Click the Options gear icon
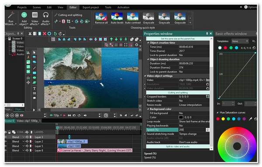The height and width of the screenshot is (167, 262). pyautogui.click(x=246, y=7)
